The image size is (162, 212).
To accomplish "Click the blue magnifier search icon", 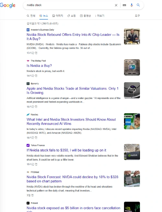I will point(138,5).
